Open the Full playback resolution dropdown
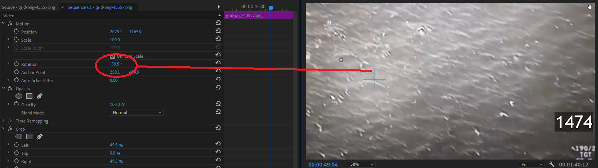 click(x=531, y=164)
